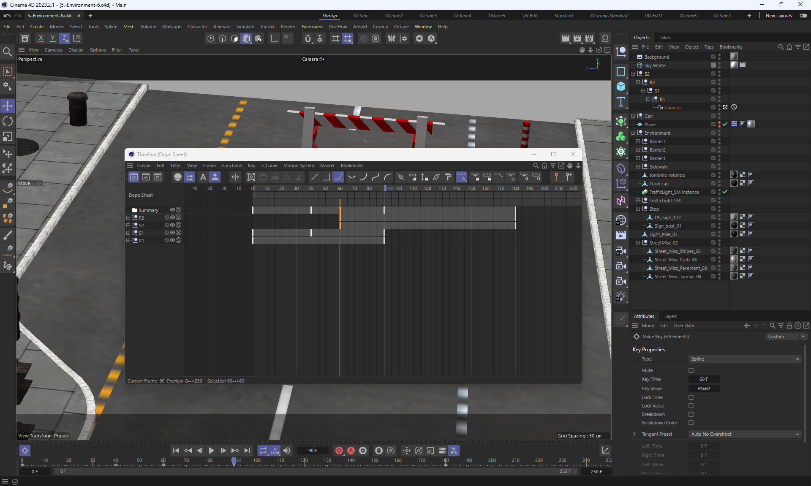Toggle the Breakdown checkbox
Viewport: 811px width, 486px height.
click(x=691, y=414)
